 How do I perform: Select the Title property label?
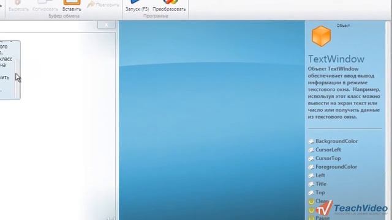point(321,184)
